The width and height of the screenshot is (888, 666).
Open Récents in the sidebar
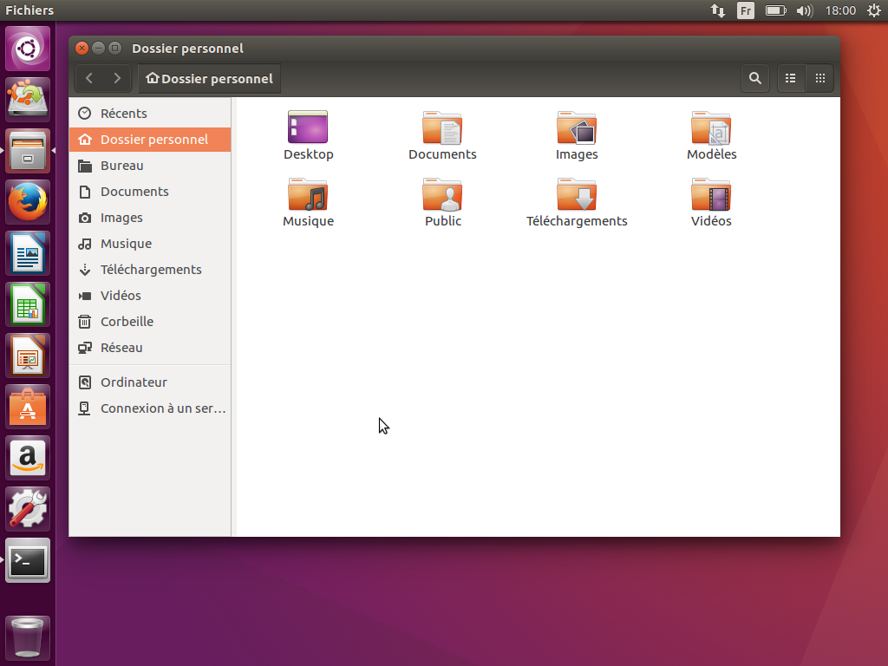pos(123,114)
